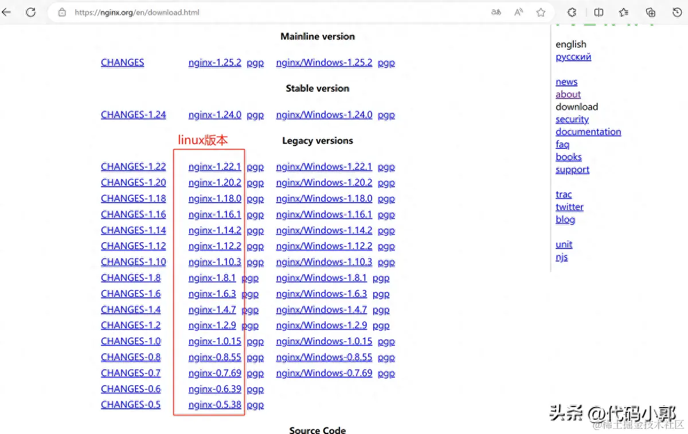Open the about page
688x434 pixels.
568,94
